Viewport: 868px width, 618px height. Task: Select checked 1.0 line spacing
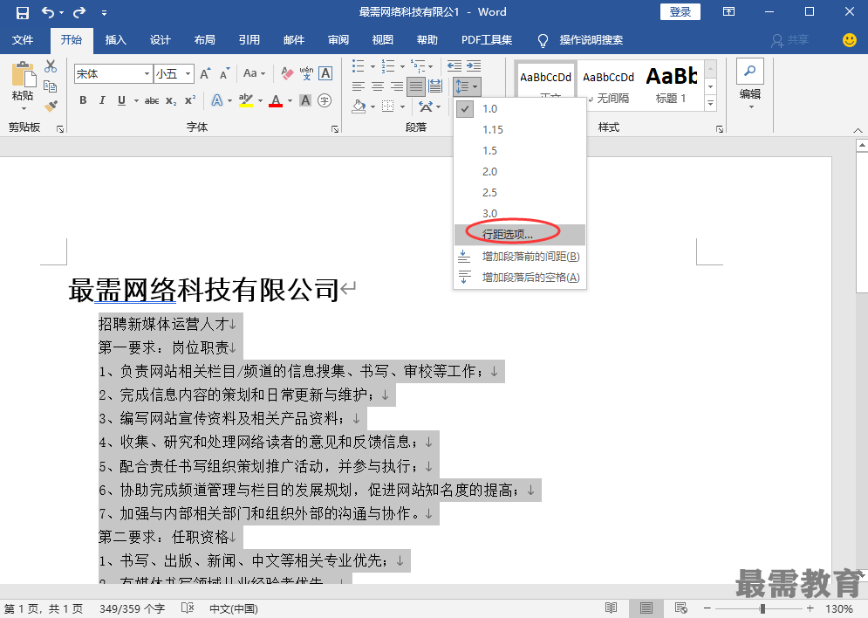(x=519, y=109)
